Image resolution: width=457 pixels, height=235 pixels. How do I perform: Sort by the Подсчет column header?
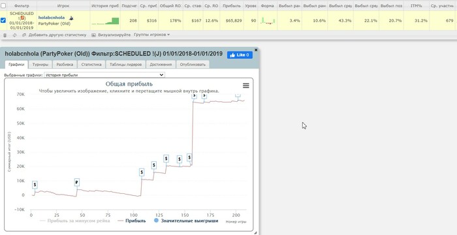[x=129, y=5]
